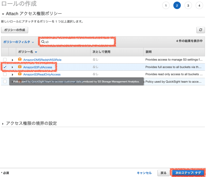This screenshot has height=177, width=206.
Task: Jump to wizard step 4
Action: click(x=199, y=6)
